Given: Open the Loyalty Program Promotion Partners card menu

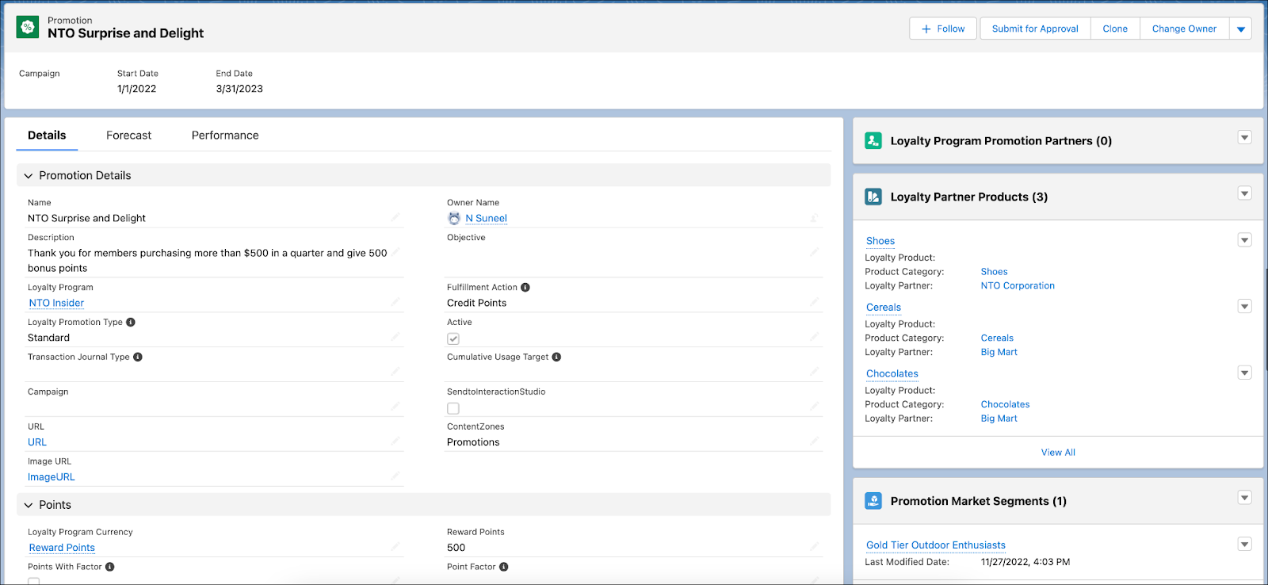Looking at the screenshot, I should [x=1245, y=138].
